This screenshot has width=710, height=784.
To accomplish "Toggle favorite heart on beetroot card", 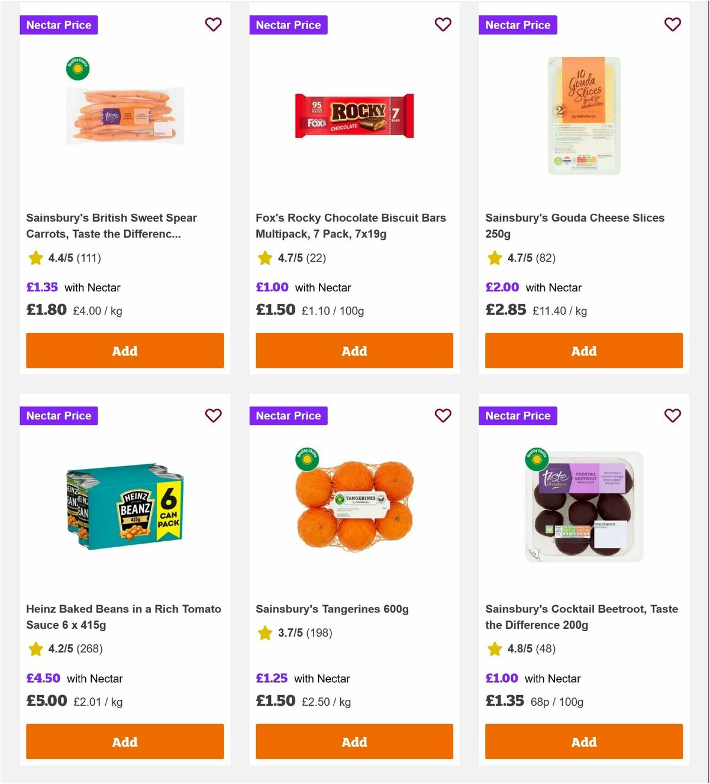I will point(672,416).
